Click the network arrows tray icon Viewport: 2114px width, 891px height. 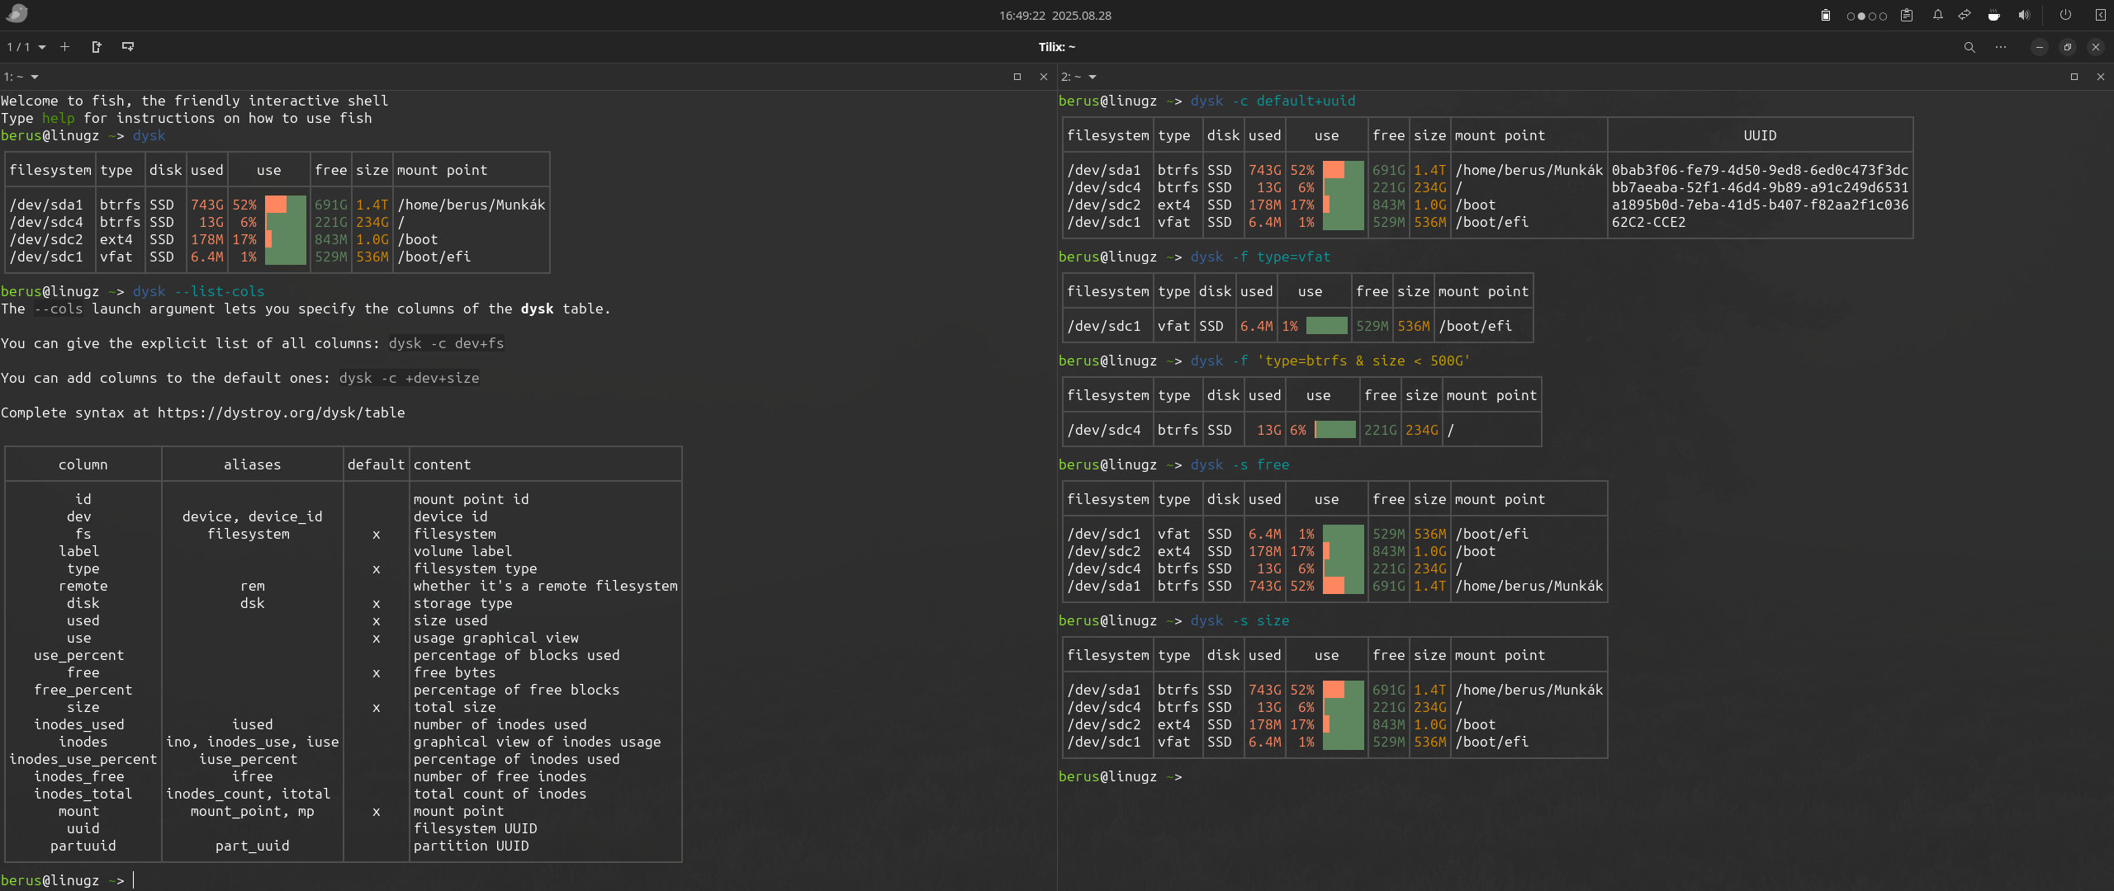pos(1965,15)
